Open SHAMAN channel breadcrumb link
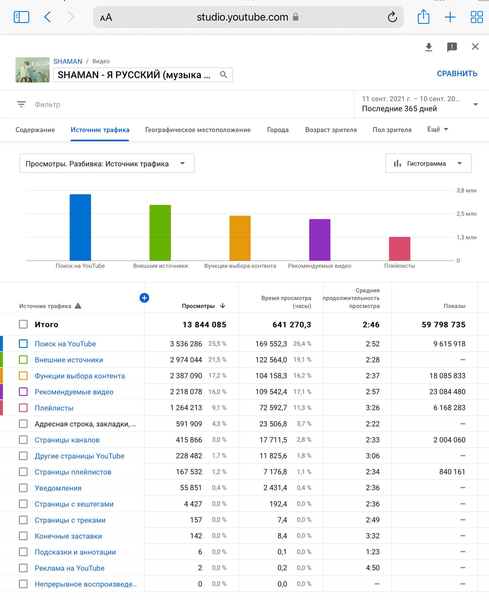489x603 pixels. (68, 61)
